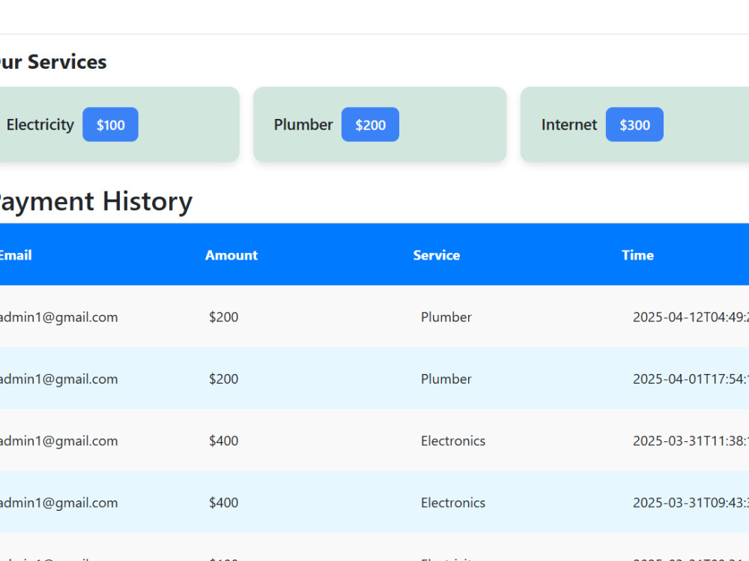
Task: Select the Electricity service card label
Action: click(40, 124)
